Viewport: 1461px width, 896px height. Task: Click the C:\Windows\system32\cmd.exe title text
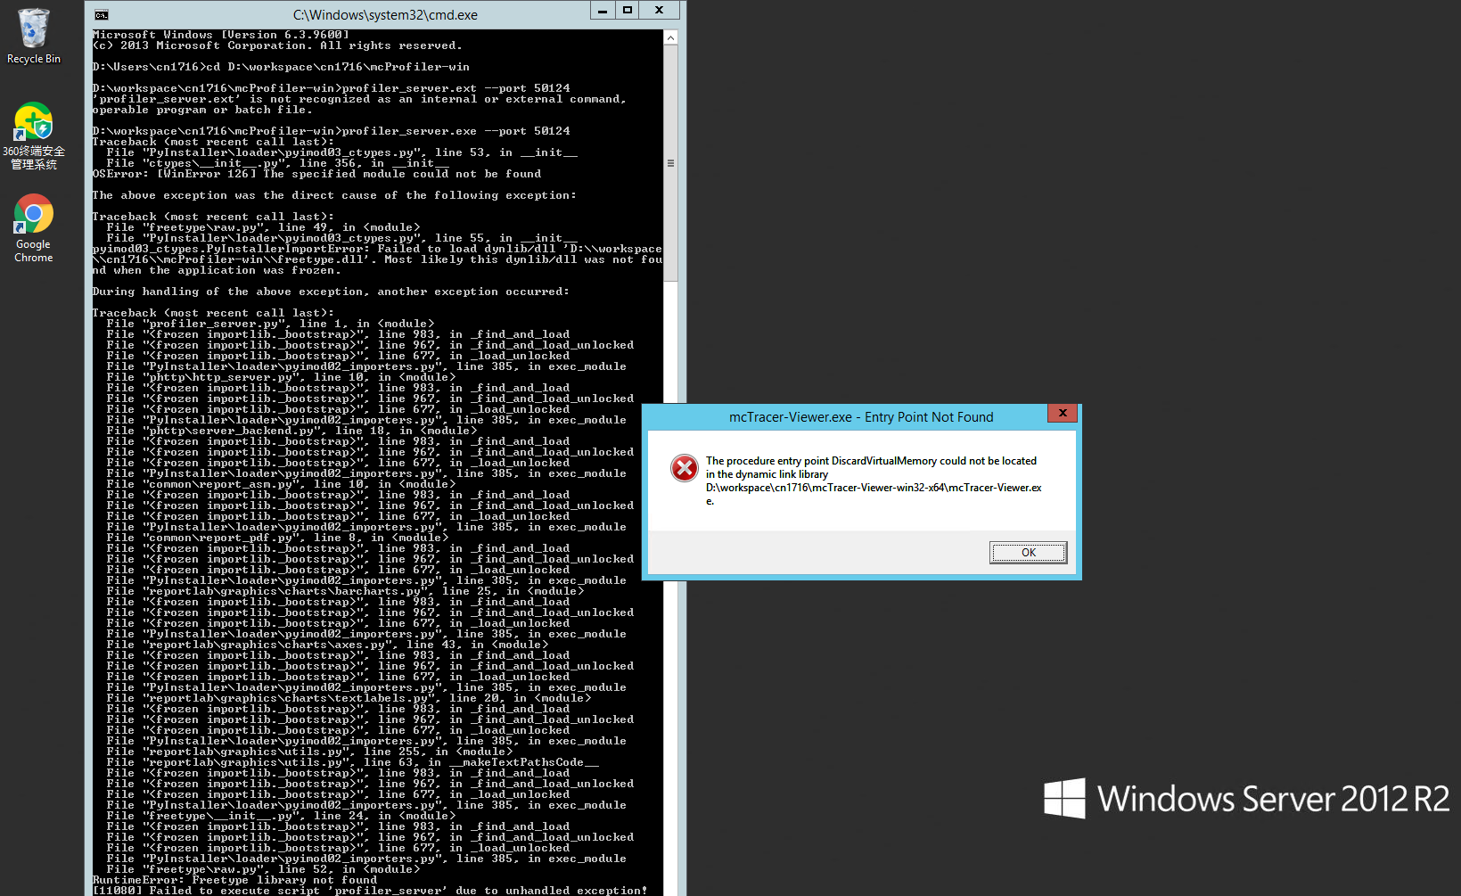(x=385, y=15)
